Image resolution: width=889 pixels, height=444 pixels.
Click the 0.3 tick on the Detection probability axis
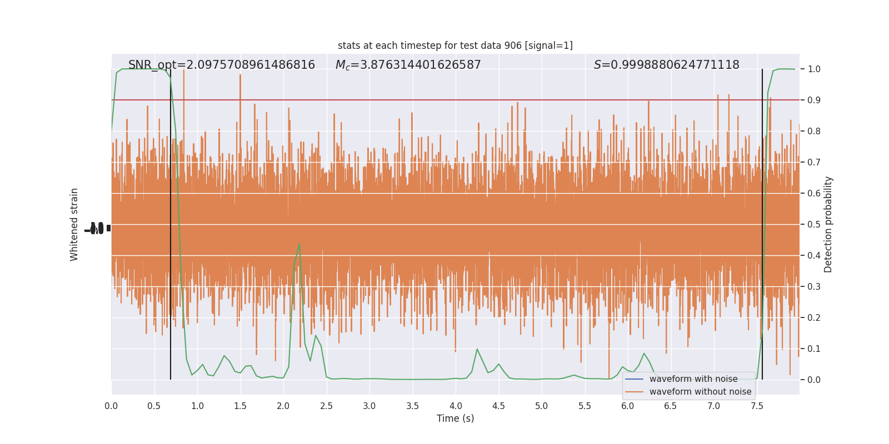[814, 287]
